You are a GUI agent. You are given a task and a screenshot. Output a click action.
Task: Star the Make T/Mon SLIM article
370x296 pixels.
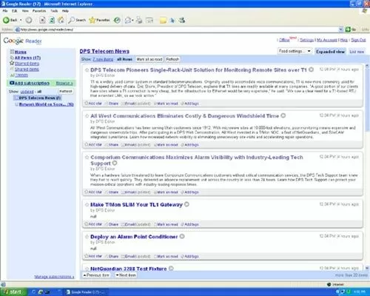tap(87, 205)
